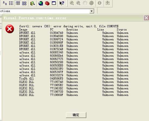Click the Identify info tool icon
Image resolution: width=149 pixels, height=121 pixels.
[x=100, y=3]
